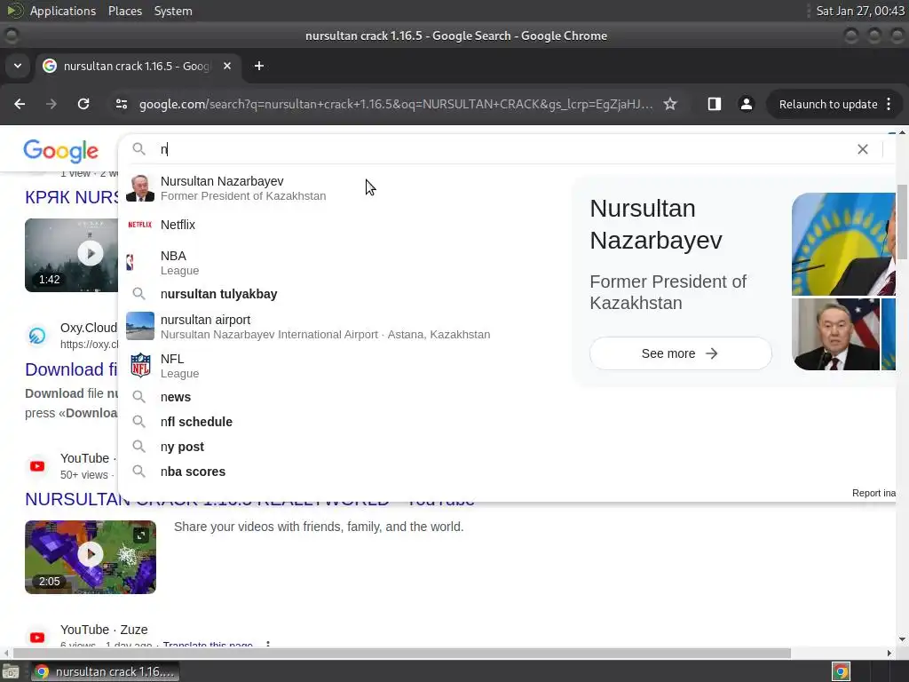Open the Chrome profile icon
909x682 pixels.
[x=746, y=104]
